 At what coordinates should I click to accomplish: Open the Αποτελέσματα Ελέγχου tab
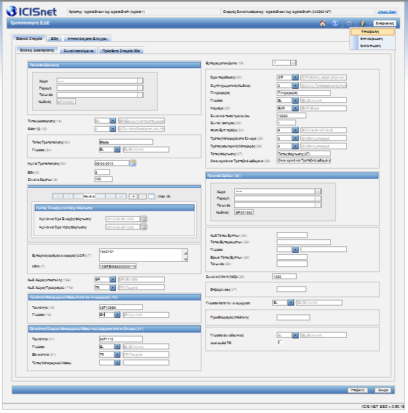[87, 39]
